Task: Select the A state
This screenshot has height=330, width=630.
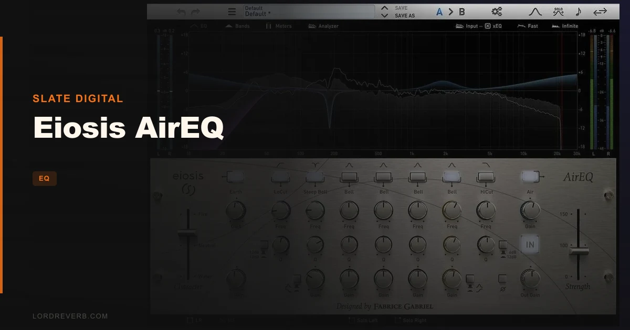Action: 440,12
